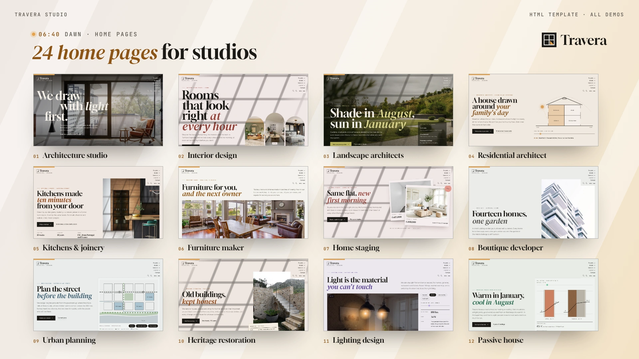Open the Furniture maker demo preview

[x=243, y=202]
